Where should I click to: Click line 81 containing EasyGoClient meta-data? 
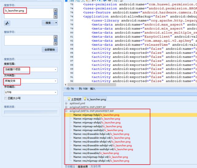click(x=144, y=37)
